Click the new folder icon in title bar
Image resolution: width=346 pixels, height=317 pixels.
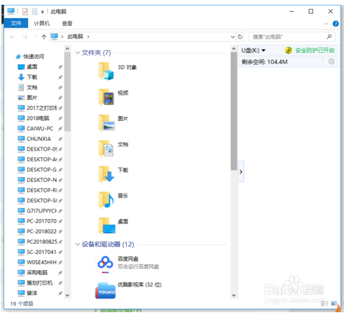point(34,11)
